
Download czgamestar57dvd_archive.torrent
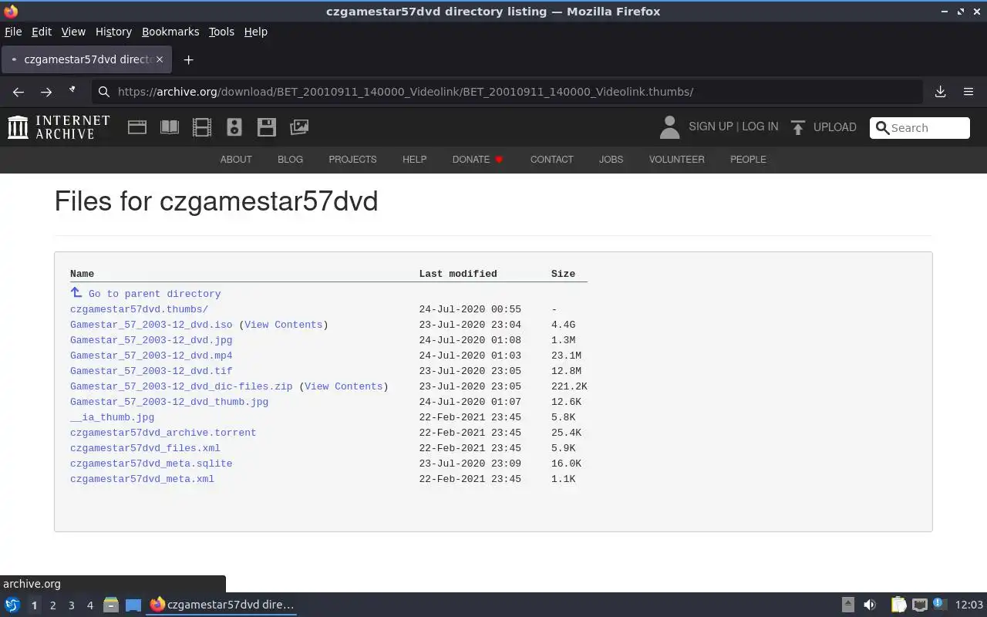click(163, 433)
